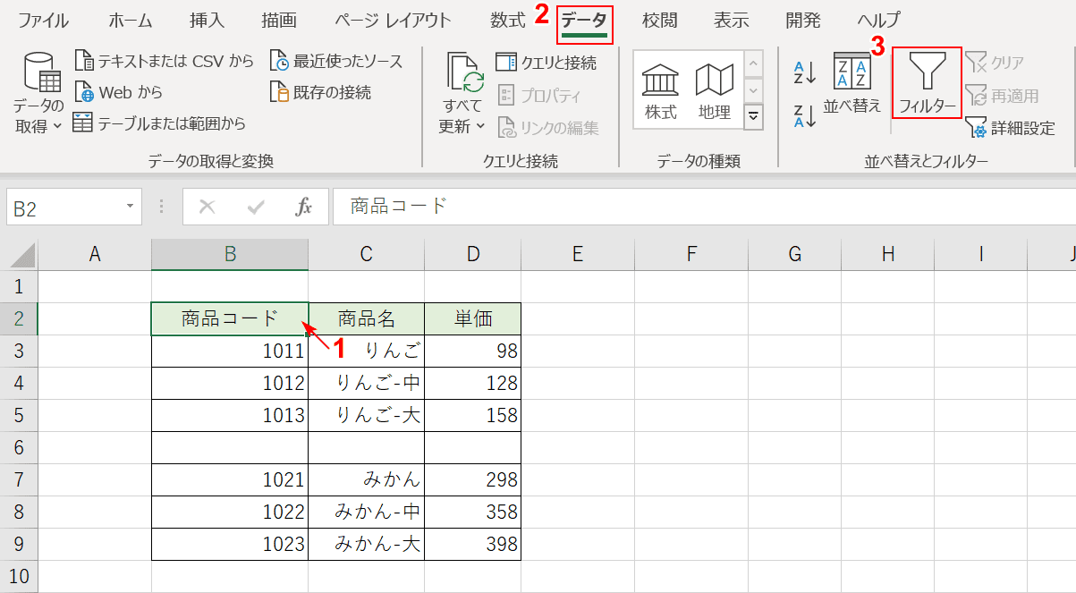Sort descending with the Z→A icon
Image resolution: width=1076 pixels, height=593 pixels.
pyautogui.click(x=805, y=115)
